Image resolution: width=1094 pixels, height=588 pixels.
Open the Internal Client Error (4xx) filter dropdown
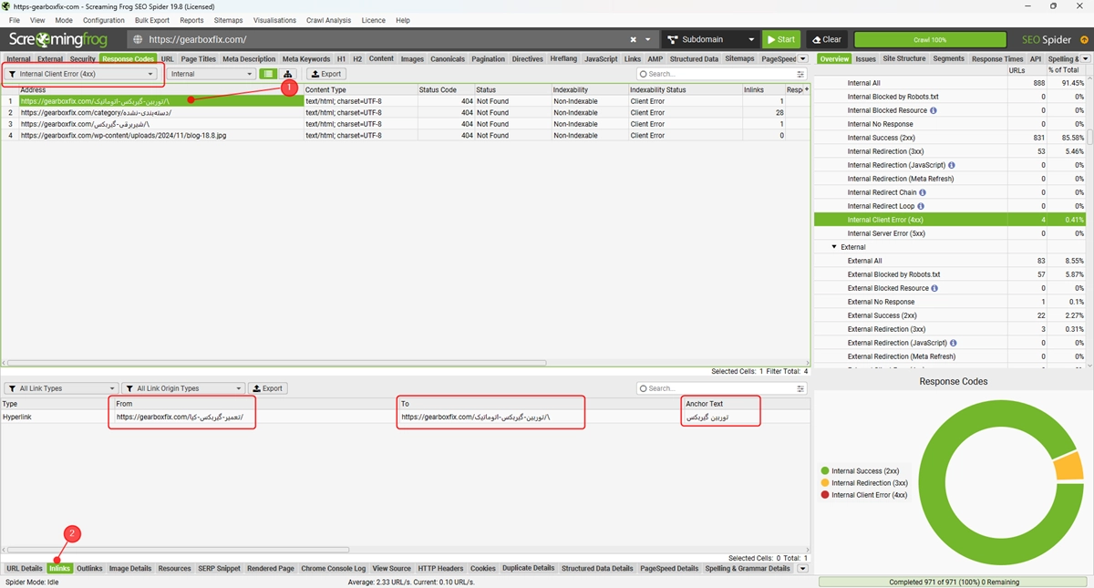coord(80,74)
